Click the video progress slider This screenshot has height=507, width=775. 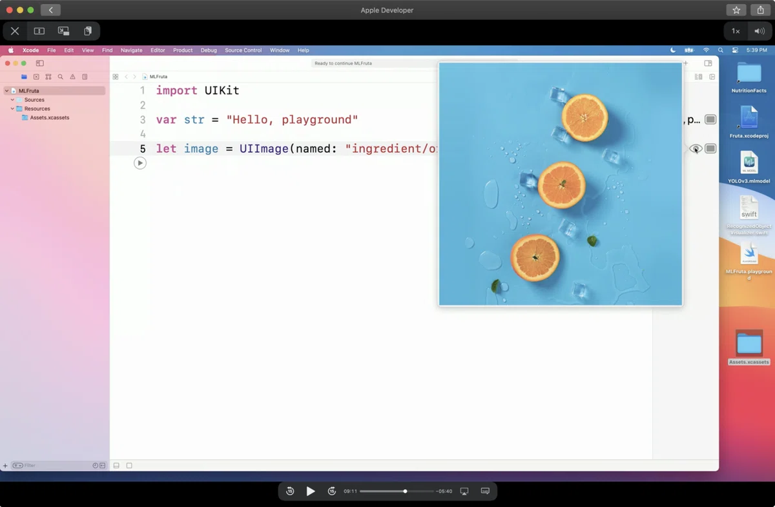(x=397, y=492)
